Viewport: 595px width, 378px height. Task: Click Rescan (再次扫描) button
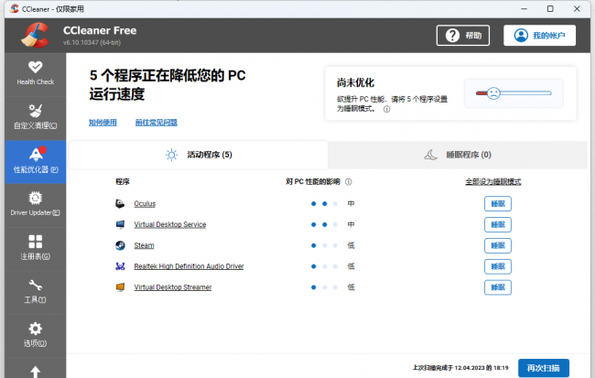pyautogui.click(x=544, y=368)
